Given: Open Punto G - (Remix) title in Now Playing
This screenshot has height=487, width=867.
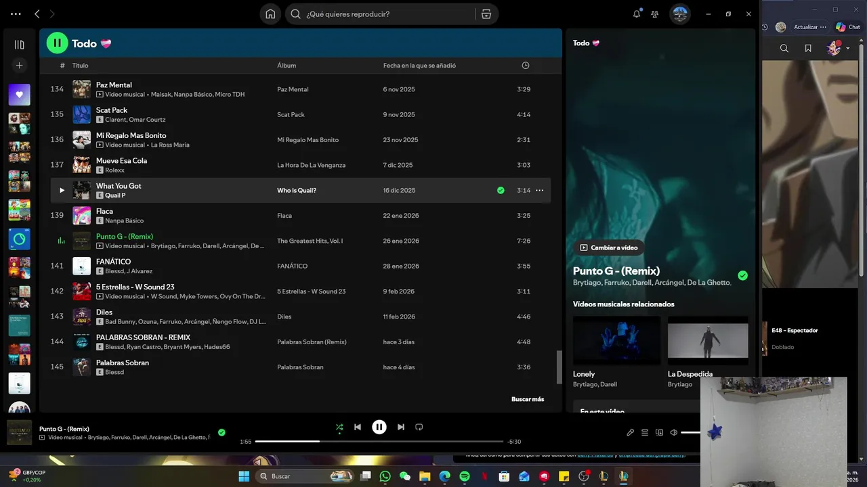Looking at the screenshot, I should pyautogui.click(x=616, y=271).
